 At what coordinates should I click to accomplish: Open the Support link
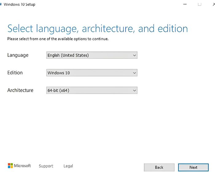pos(46,166)
